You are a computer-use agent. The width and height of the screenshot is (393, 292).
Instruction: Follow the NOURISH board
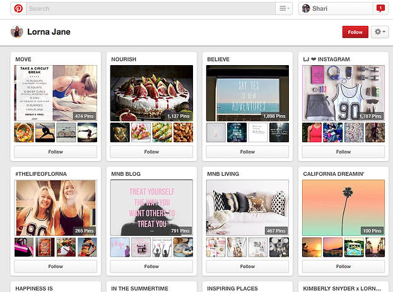pyautogui.click(x=151, y=152)
